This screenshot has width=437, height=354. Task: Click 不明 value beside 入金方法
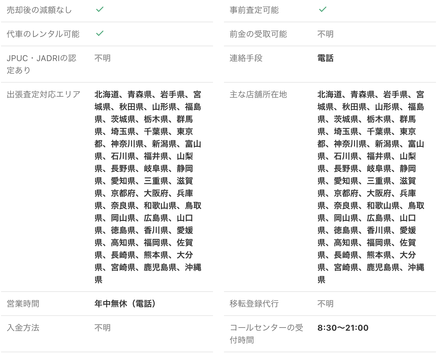click(x=102, y=328)
